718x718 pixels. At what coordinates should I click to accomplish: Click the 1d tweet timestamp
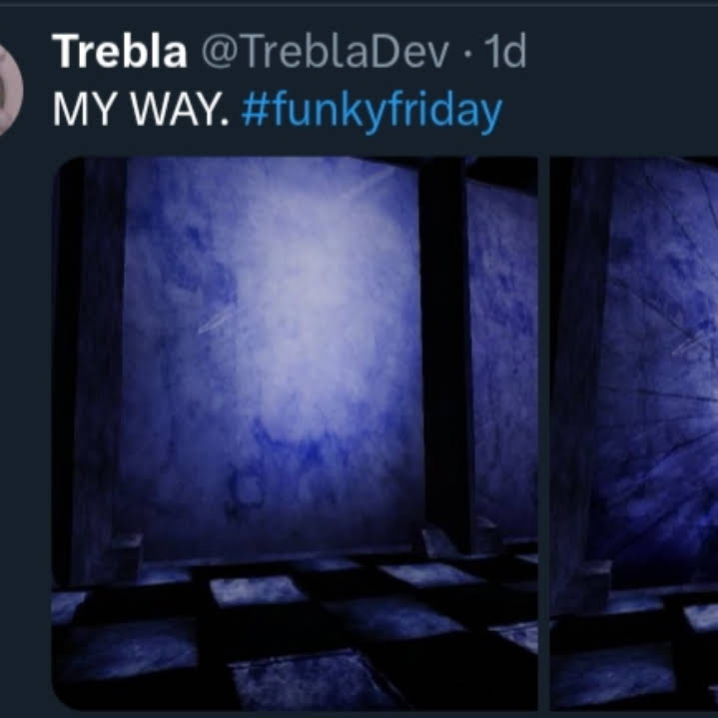coord(505,51)
